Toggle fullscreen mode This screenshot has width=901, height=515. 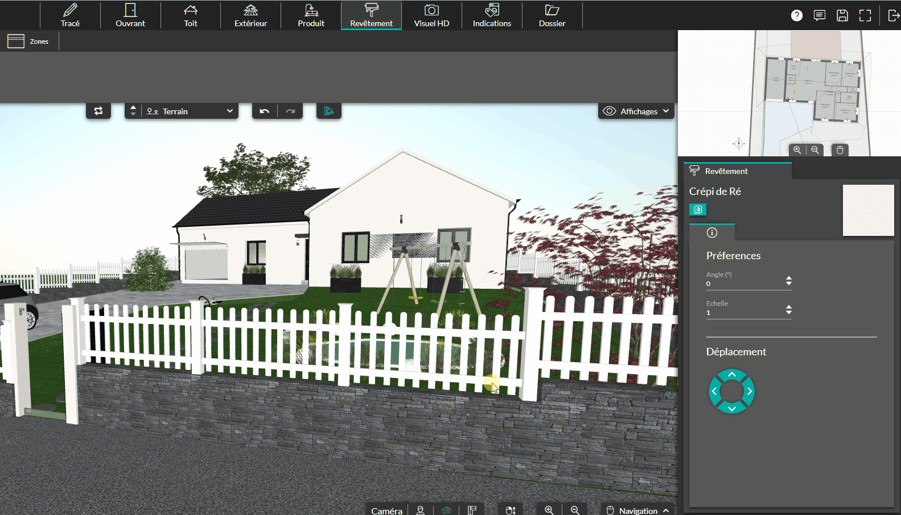(x=865, y=15)
